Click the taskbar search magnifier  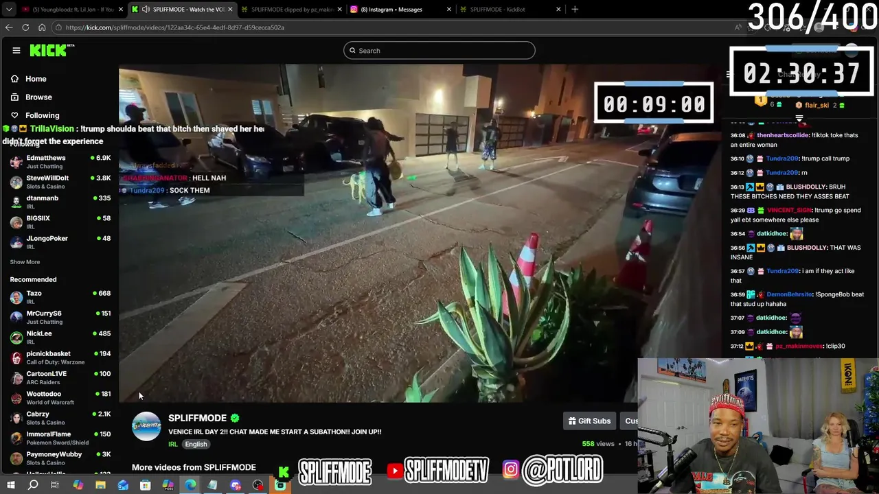click(x=33, y=485)
